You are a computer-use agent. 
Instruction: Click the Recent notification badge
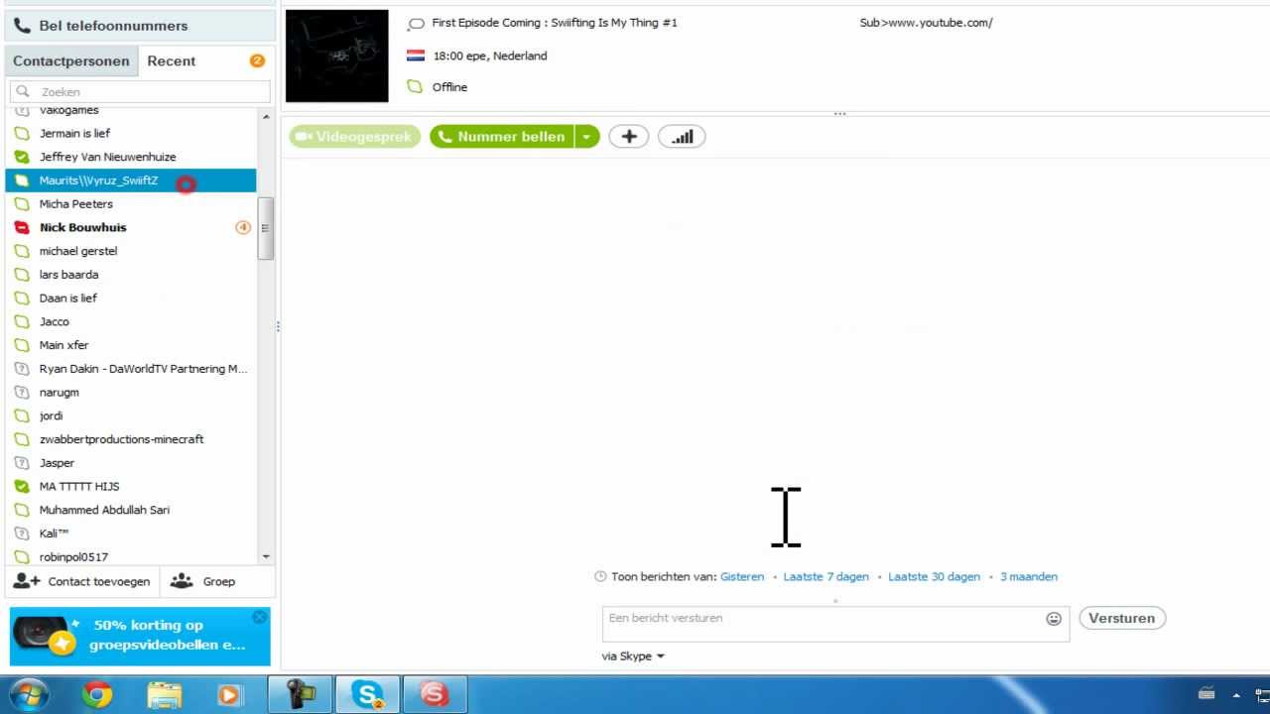pyautogui.click(x=257, y=60)
